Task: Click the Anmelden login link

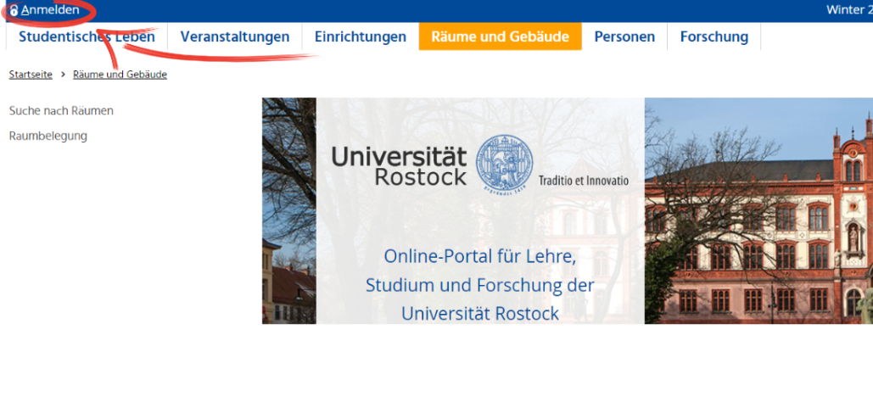Action: click(x=50, y=10)
